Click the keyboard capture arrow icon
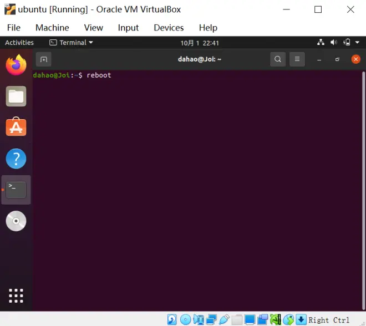The height and width of the screenshot is (326, 366). tap(301, 319)
